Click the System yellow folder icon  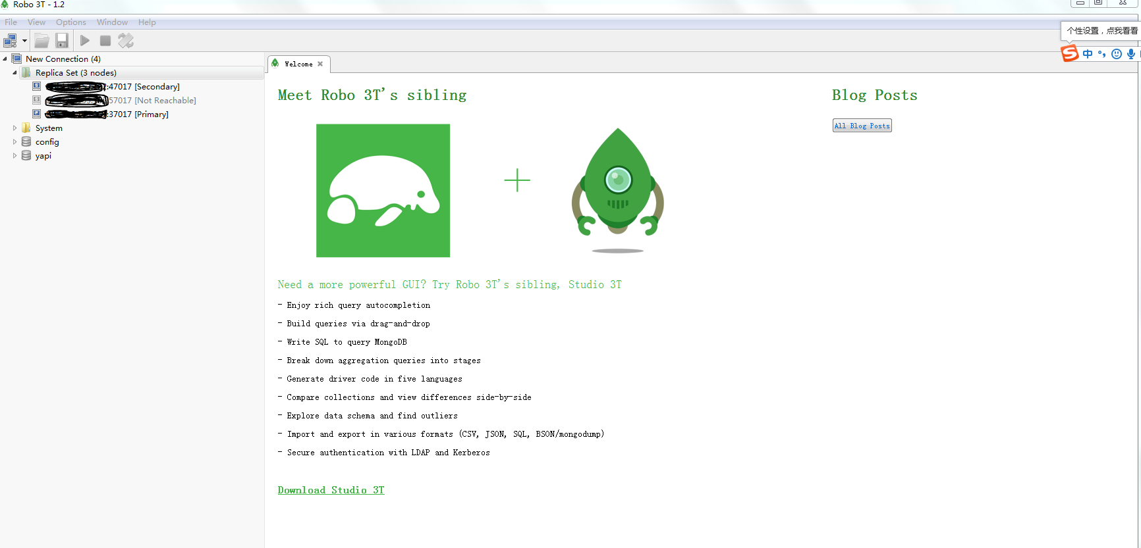[26, 128]
